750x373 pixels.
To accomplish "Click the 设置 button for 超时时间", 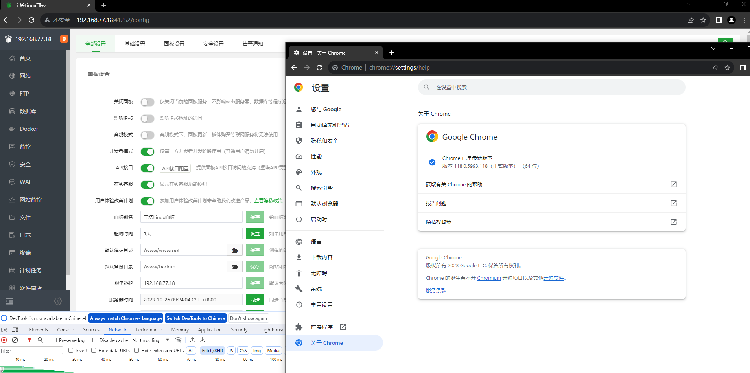I will (255, 233).
